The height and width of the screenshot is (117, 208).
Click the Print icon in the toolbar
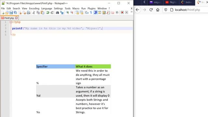point(28,13)
